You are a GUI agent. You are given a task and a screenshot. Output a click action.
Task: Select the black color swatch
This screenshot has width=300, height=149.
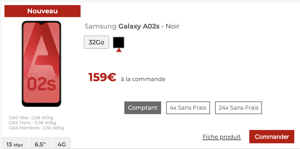119,42
